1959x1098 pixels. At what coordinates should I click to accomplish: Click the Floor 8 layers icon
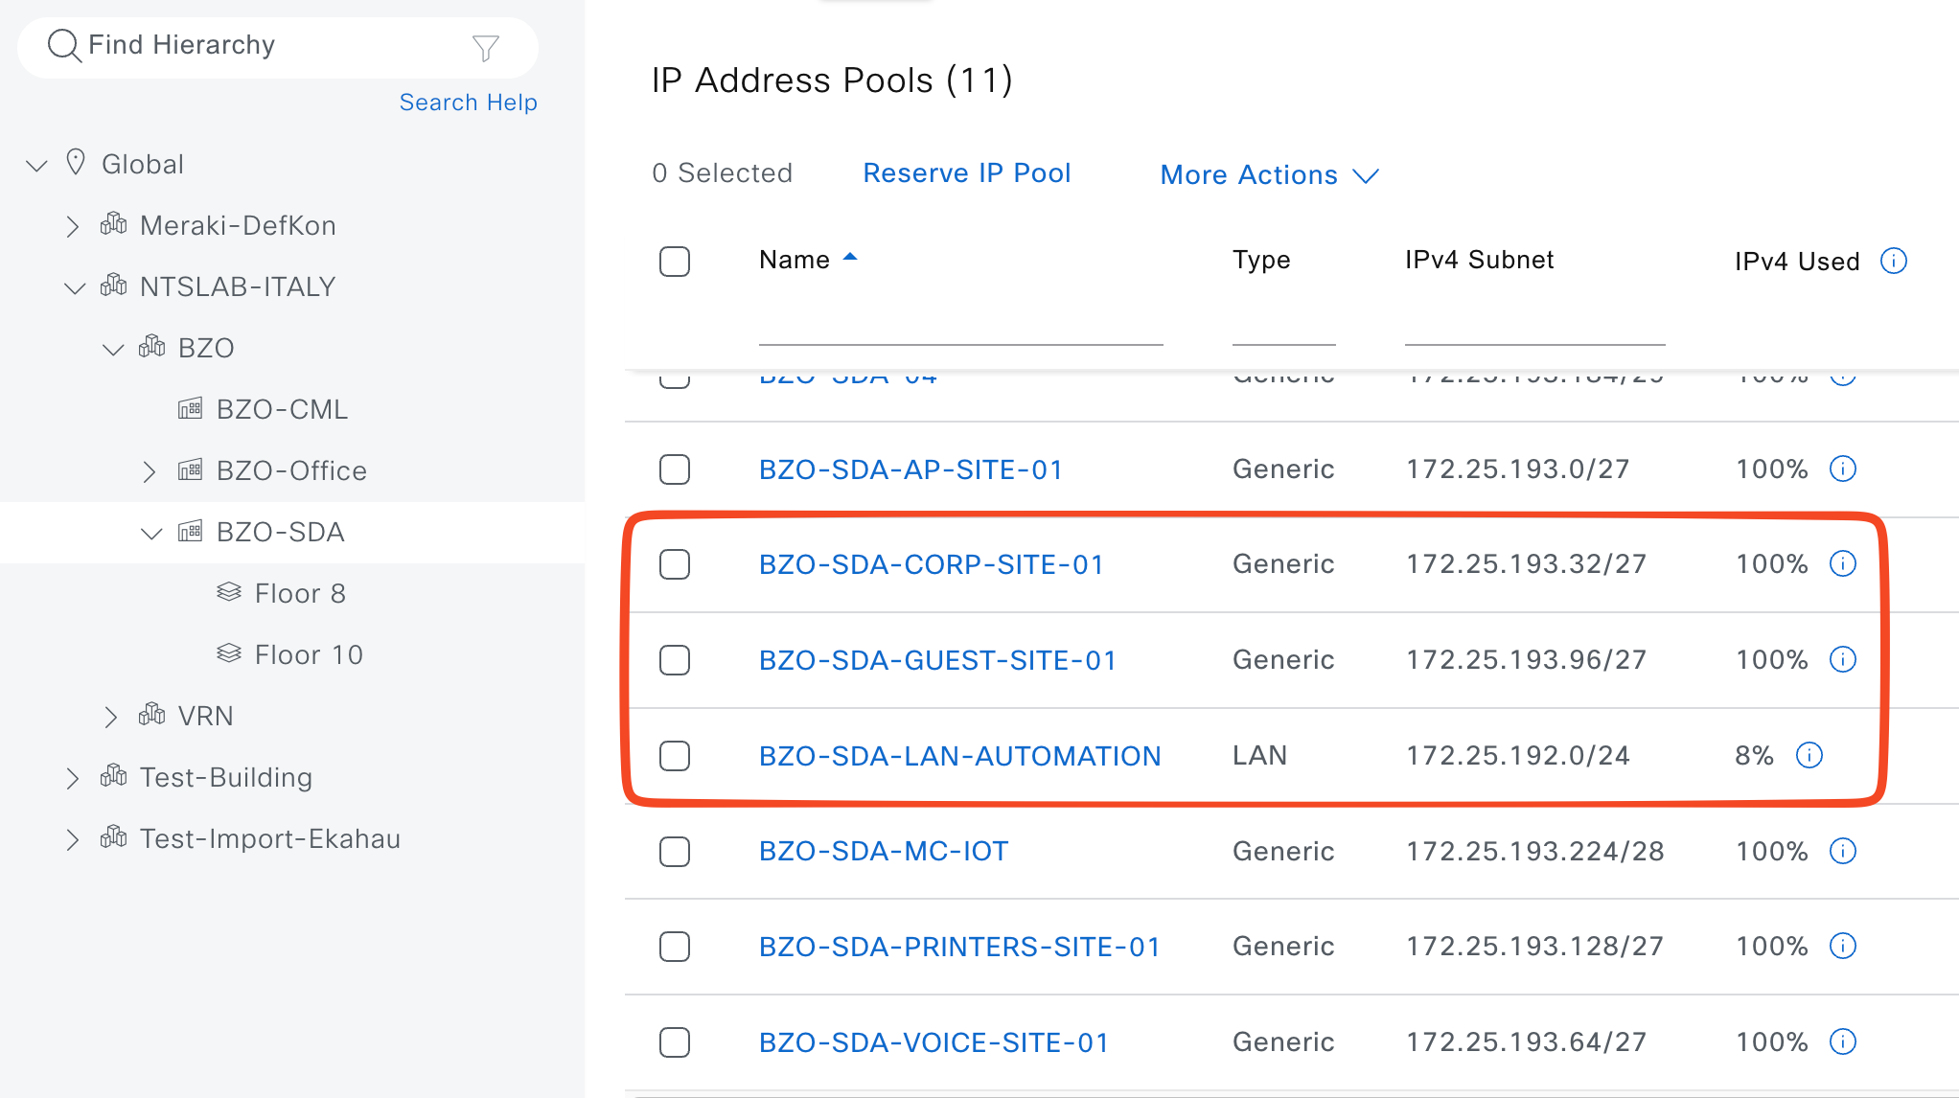(x=229, y=592)
